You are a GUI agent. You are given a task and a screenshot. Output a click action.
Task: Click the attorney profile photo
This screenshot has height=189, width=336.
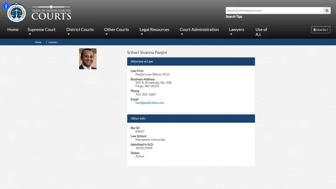[88, 59]
